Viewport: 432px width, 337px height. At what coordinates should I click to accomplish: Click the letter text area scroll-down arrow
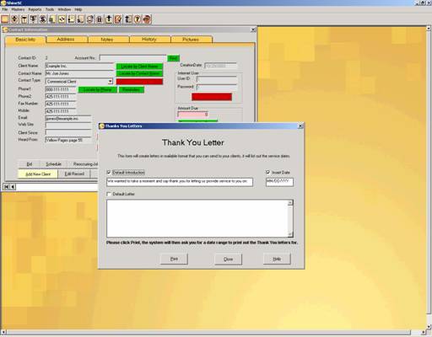[x=290, y=234]
